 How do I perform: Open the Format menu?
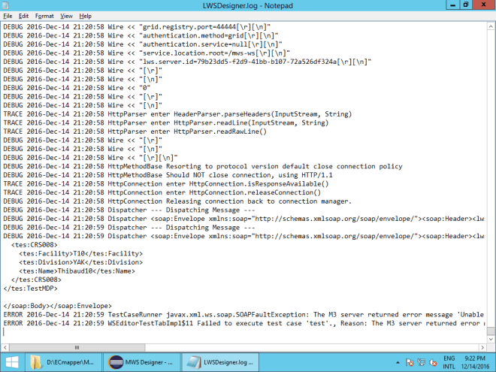pyautogui.click(x=44, y=15)
